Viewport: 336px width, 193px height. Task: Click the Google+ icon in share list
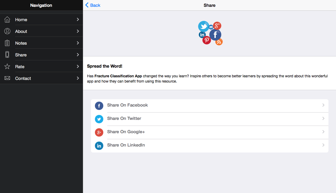99,132
